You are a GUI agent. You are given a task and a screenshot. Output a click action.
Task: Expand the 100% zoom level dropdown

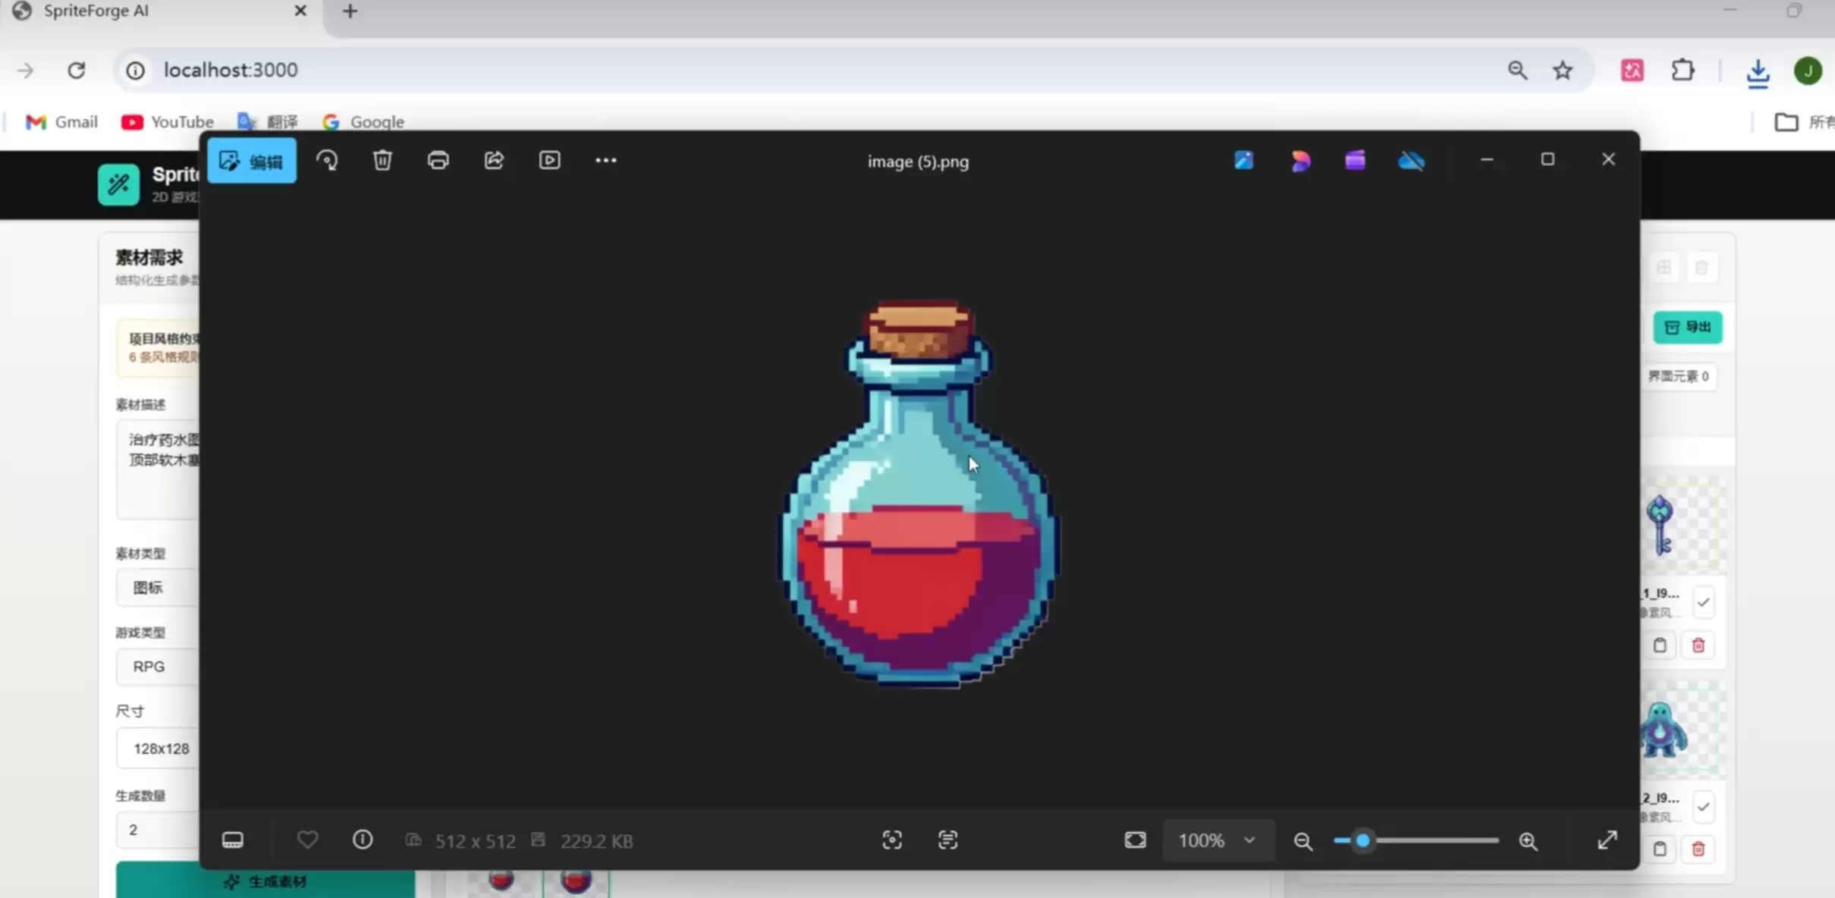tap(1218, 840)
